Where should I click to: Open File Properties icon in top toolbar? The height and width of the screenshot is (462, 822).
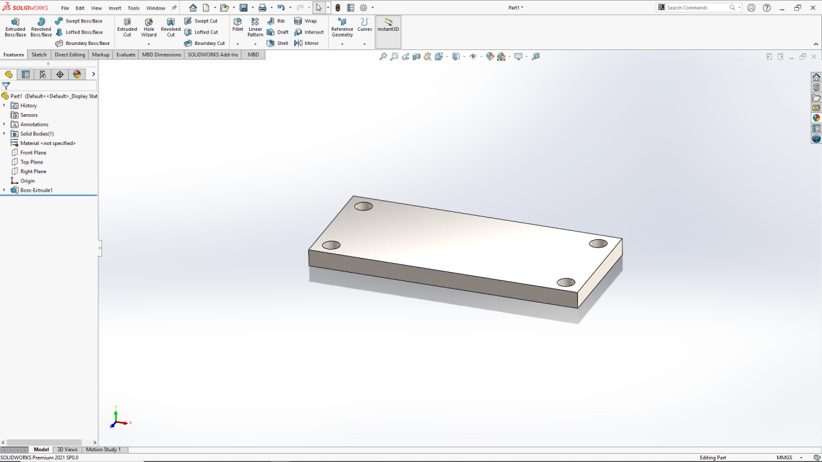[x=350, y=8]
